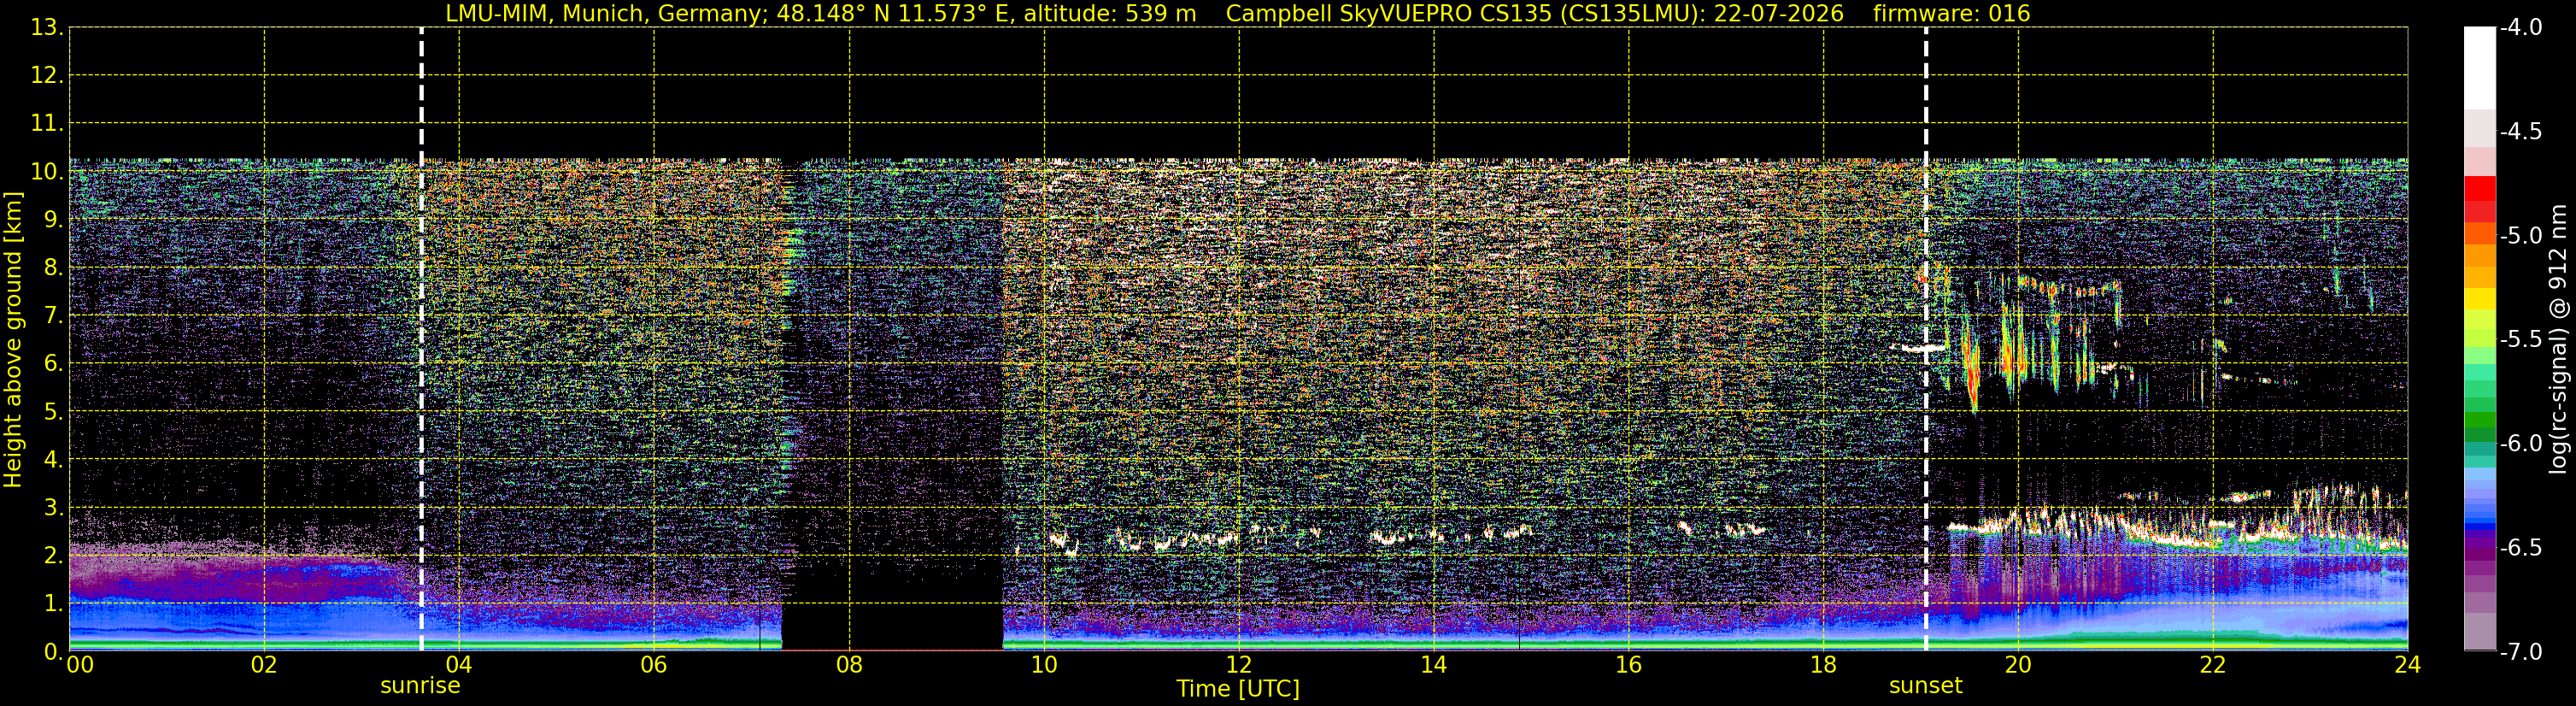The image size is (2576, 706).
Task: Click the colorbar tick label "-4.0"
Action: (2521, 28)
